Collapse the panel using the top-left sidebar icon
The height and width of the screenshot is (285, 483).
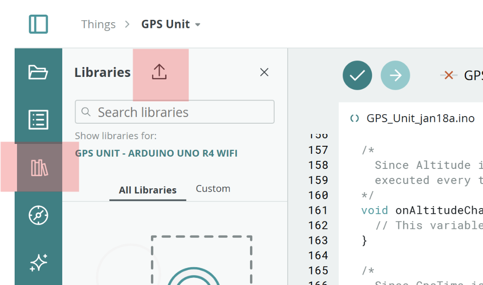pos(38,24)
